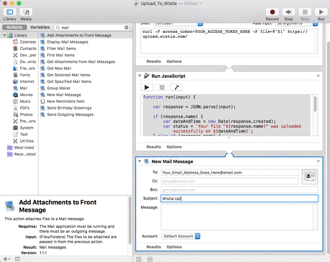The image size is (330, 262).
Task: Click the Cc field
Action: coord(230,181)
